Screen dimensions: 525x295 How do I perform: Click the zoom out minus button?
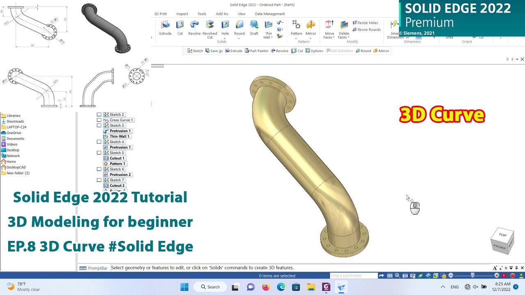(x=451, y=276)
